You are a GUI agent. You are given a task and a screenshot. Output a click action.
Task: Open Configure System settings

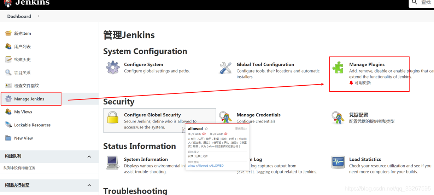tap(143, 64)
